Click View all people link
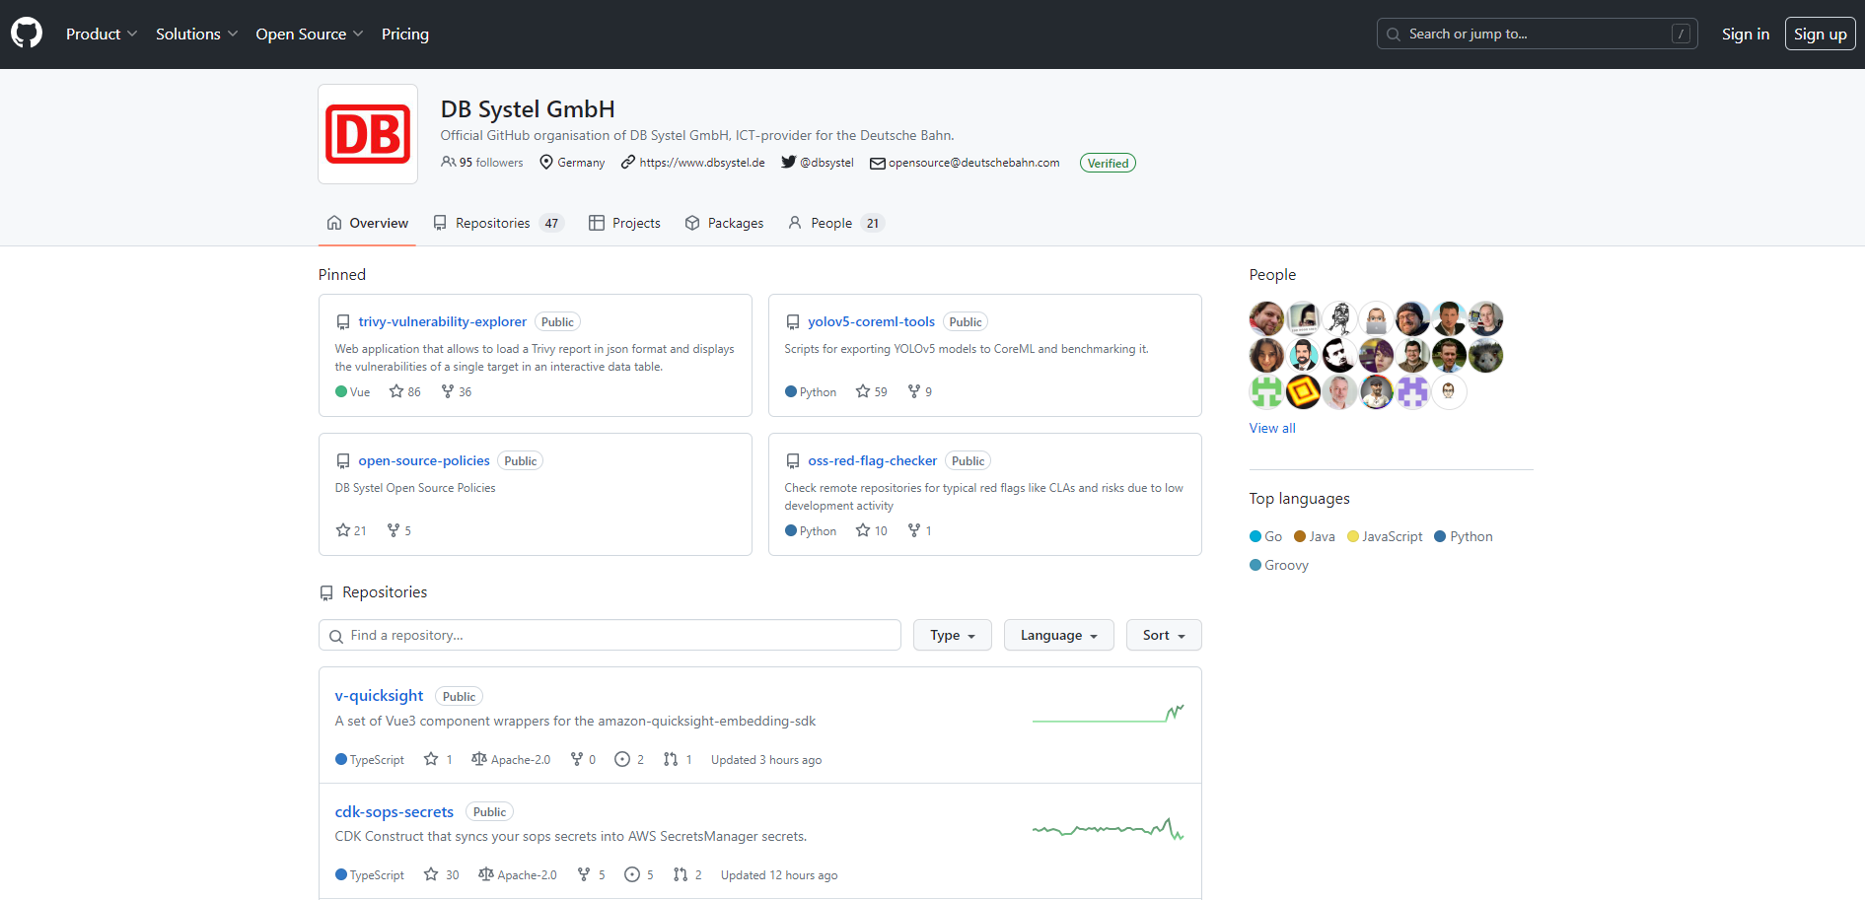This screenshot has height=900, width=1865. point(1272,428)
